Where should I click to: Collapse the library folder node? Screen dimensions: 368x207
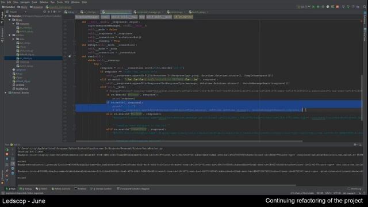[x=10, y=20]
